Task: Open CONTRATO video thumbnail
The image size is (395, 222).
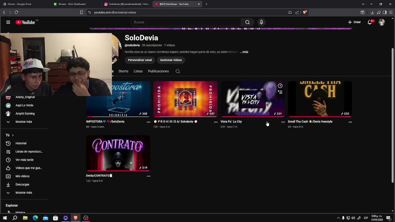Action: (x=118, y=153)
